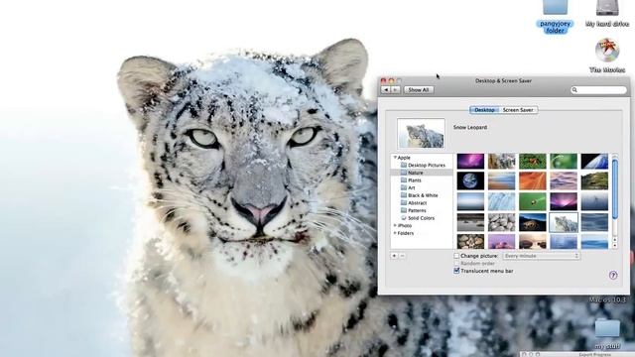Select the disc icon on the desktop

pyautogui.click(x=607, y=51)
